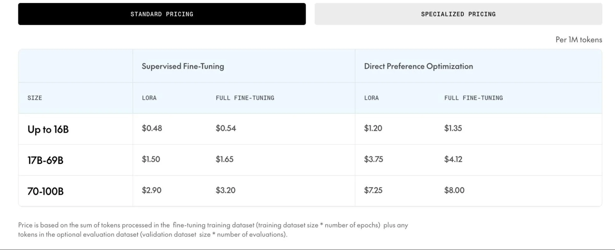The height and width of the screenshot is (250, 615).
Task: Click LORA under Direct Preference Optimization
Action: coord(371,98)
